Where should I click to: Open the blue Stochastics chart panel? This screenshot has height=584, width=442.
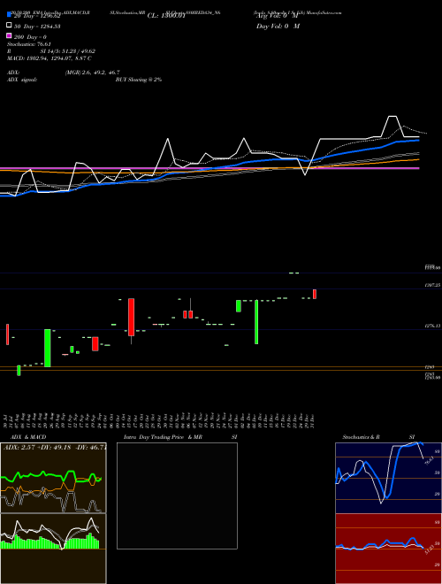[x=388, y=478]
